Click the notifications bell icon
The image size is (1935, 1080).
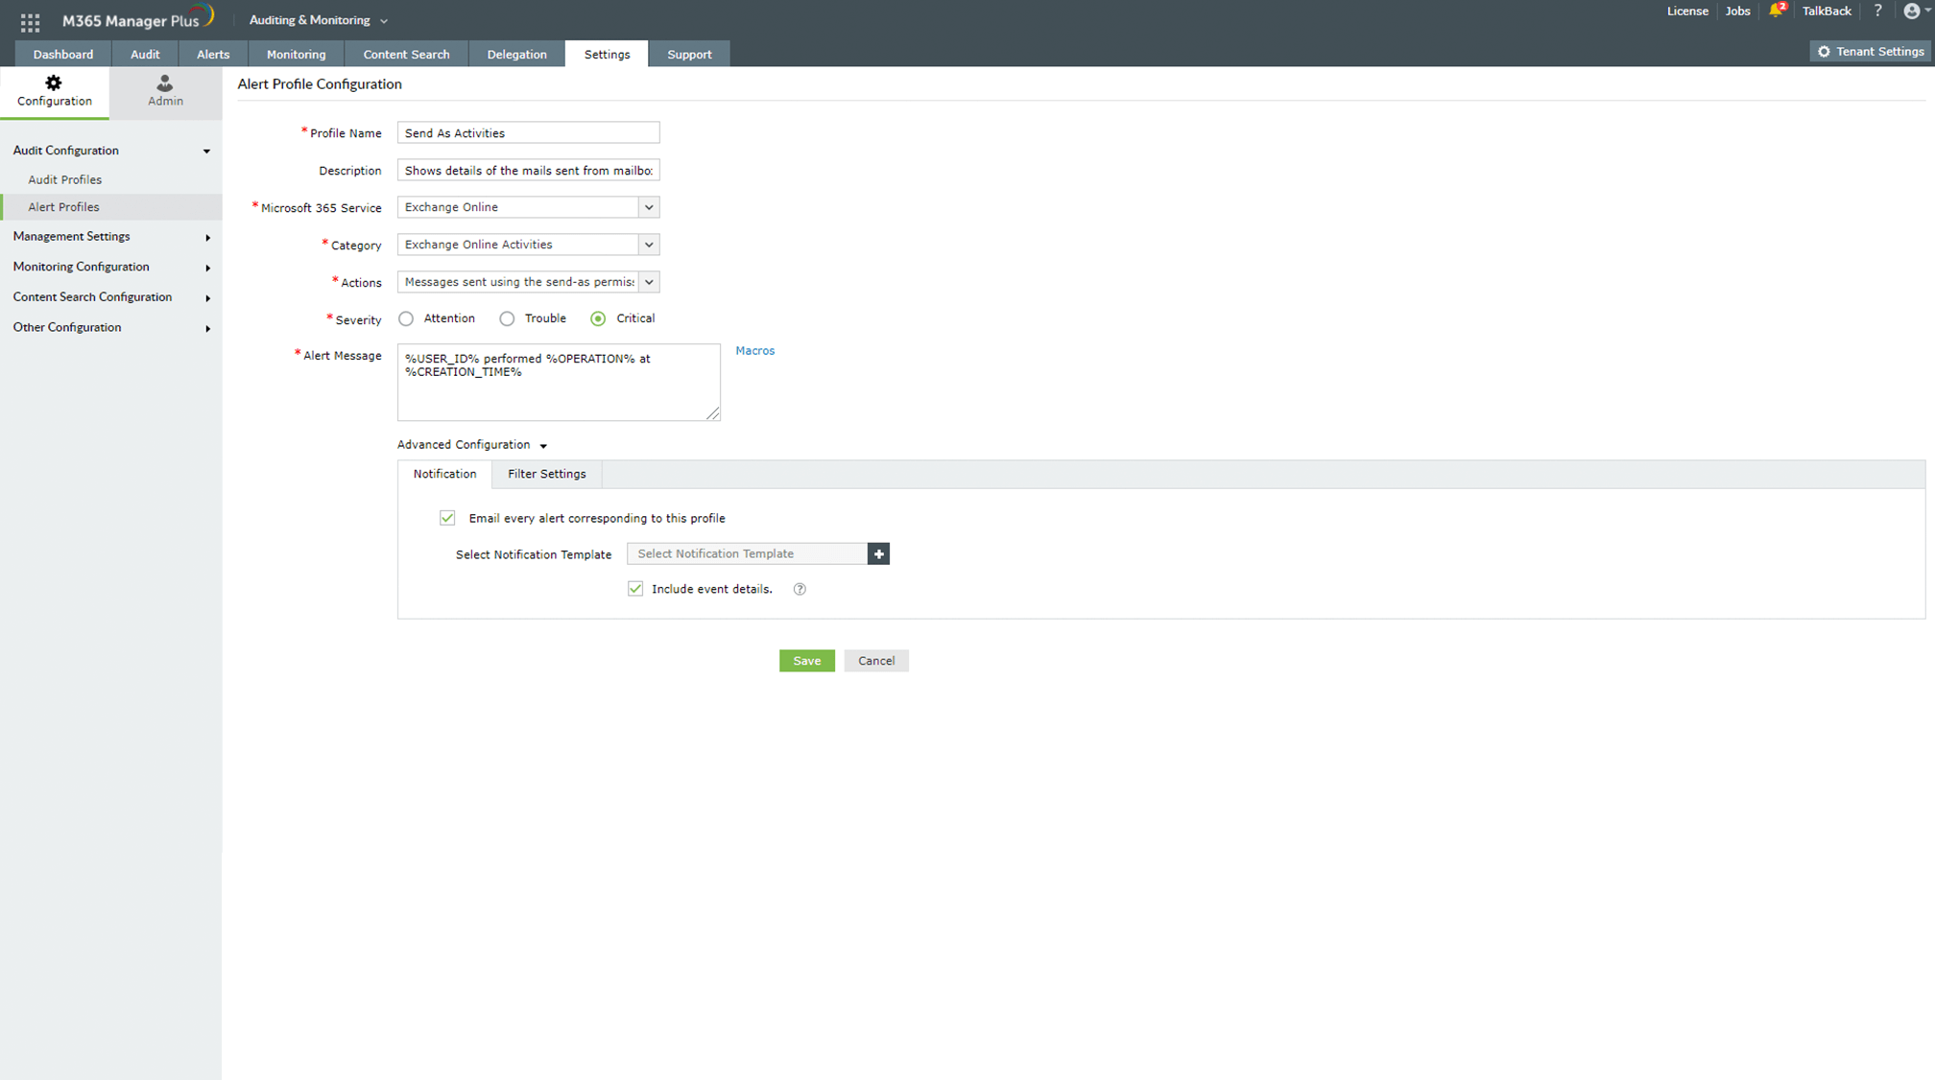tap(1775, 12)
